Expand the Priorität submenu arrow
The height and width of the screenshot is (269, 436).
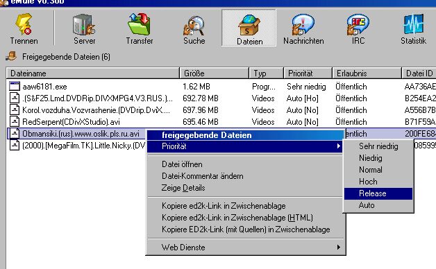(x=338, y=146)
